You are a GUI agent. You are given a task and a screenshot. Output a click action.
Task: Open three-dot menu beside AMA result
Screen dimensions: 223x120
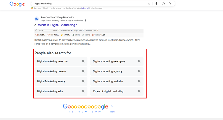pyautogui.click(x=86, y=21)
